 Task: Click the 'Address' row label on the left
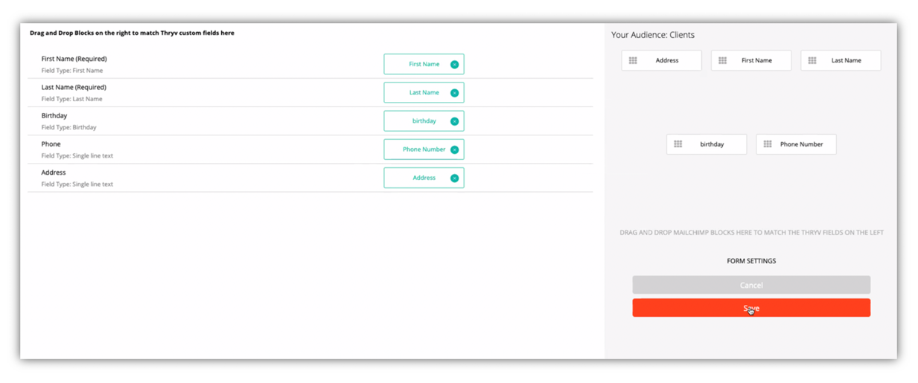[x=54, y=172]
